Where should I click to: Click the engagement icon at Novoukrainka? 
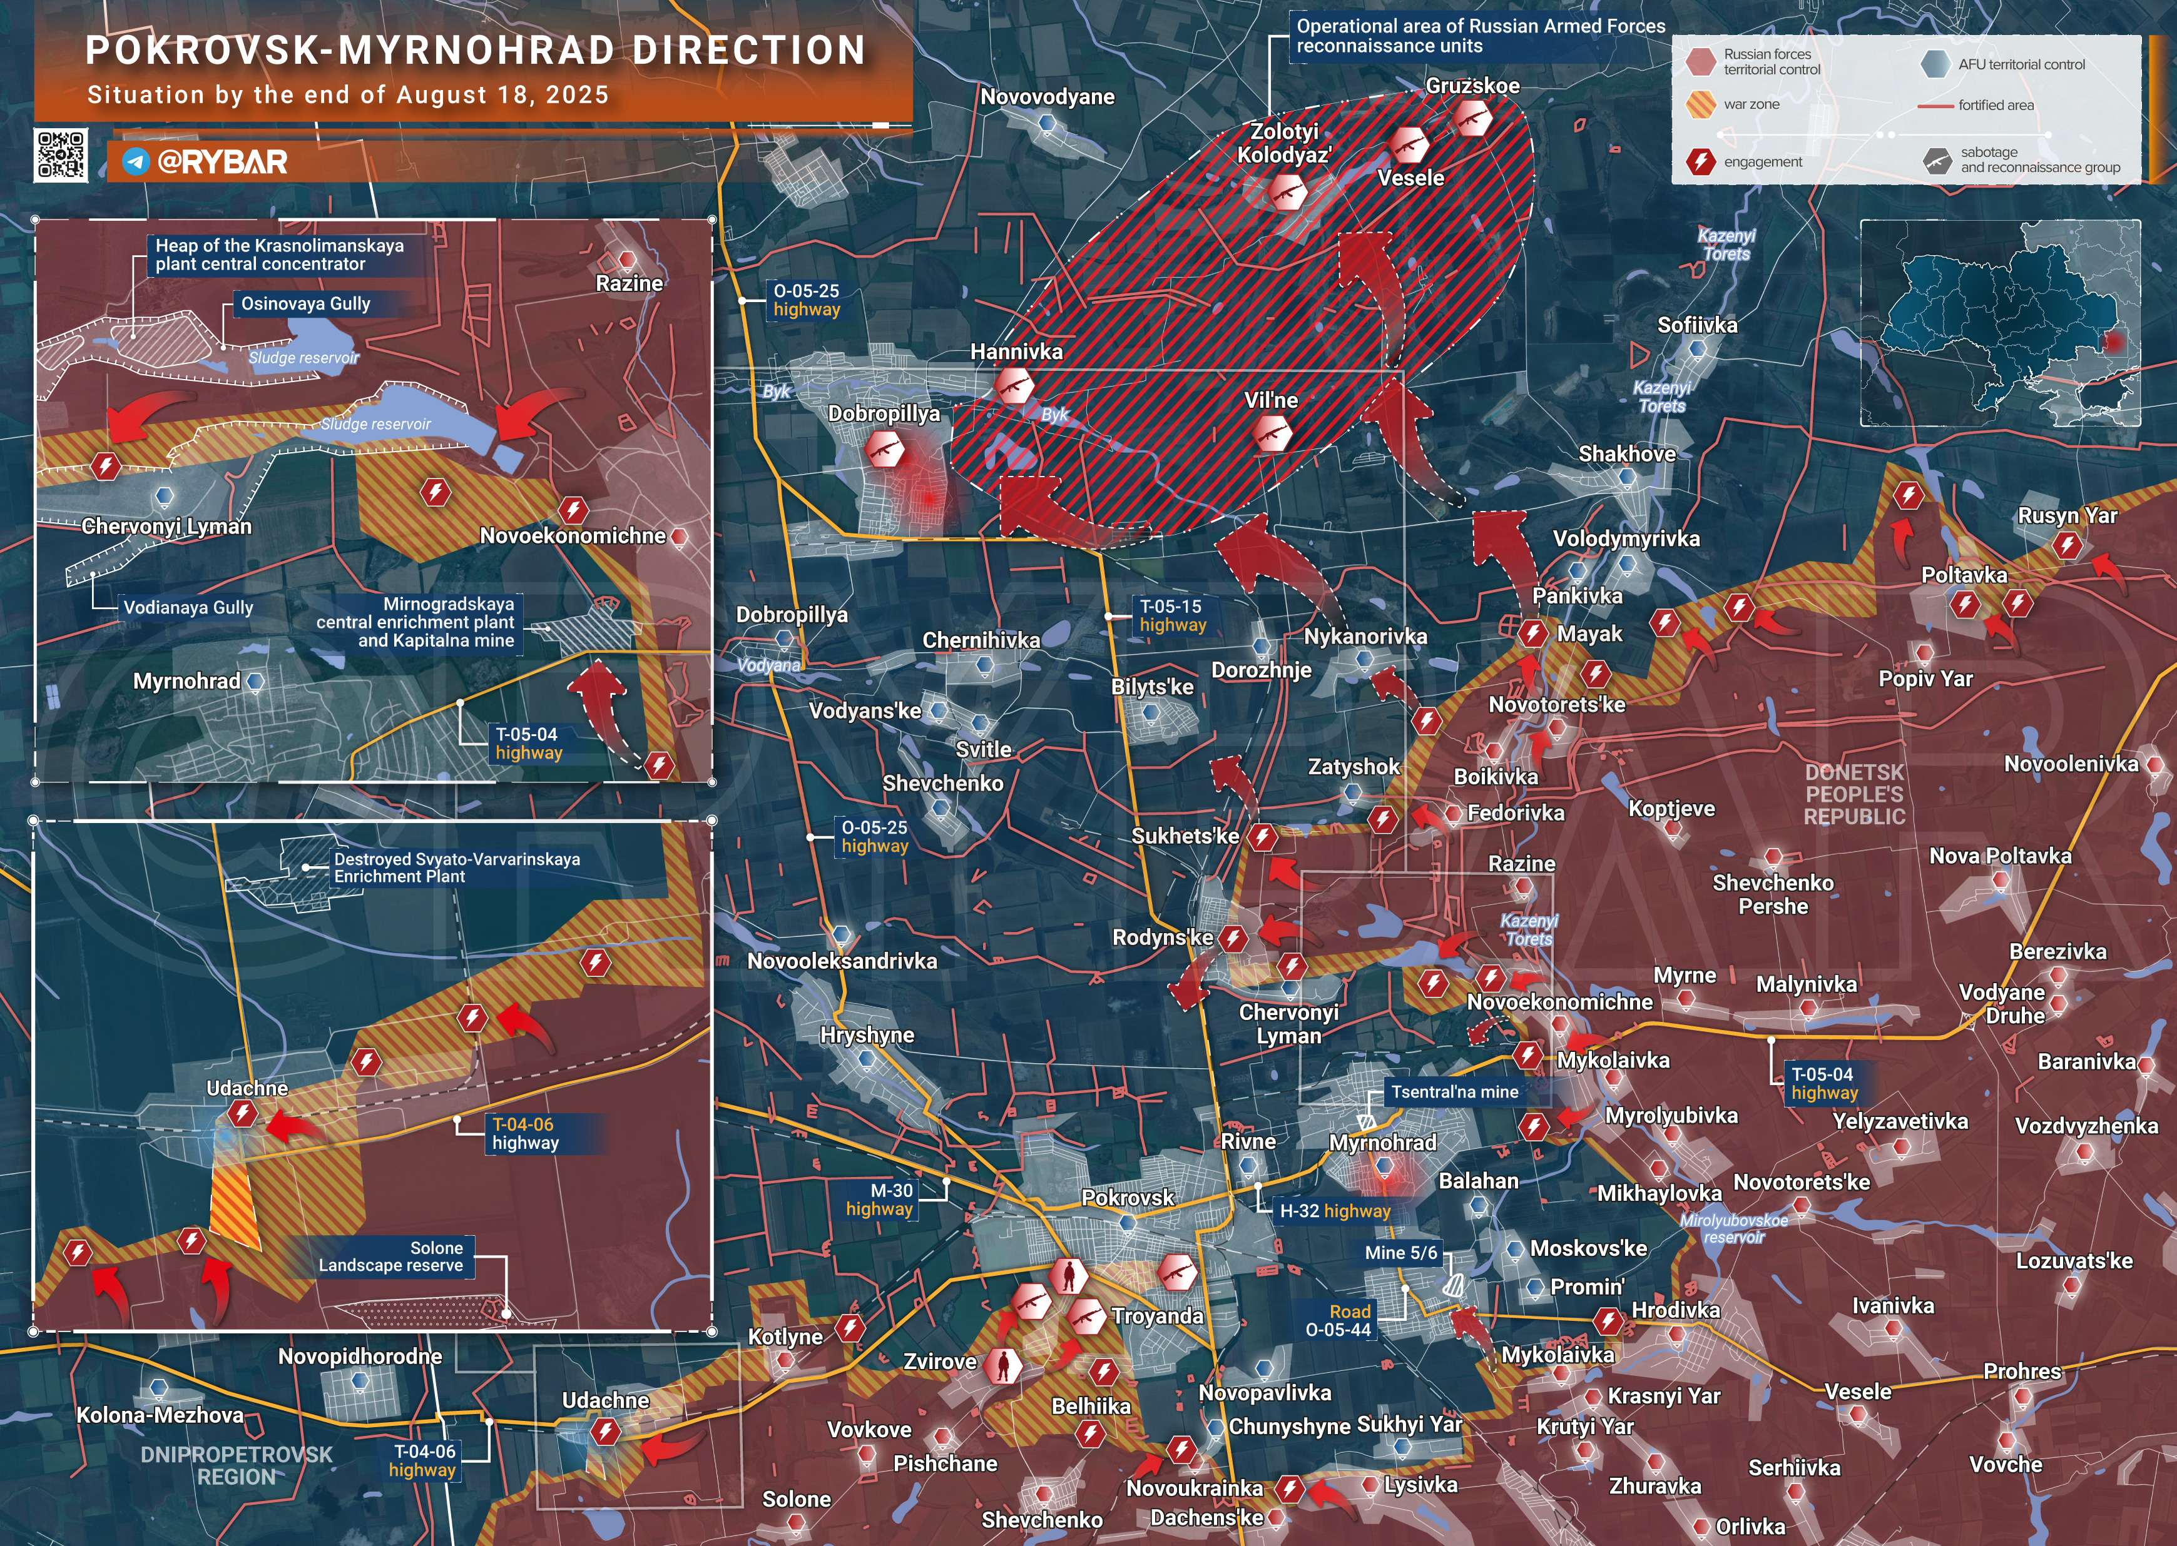1182,1450
